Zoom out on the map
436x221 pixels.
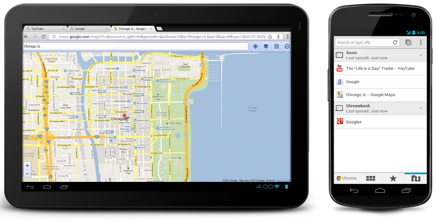(x=27, y=174)
